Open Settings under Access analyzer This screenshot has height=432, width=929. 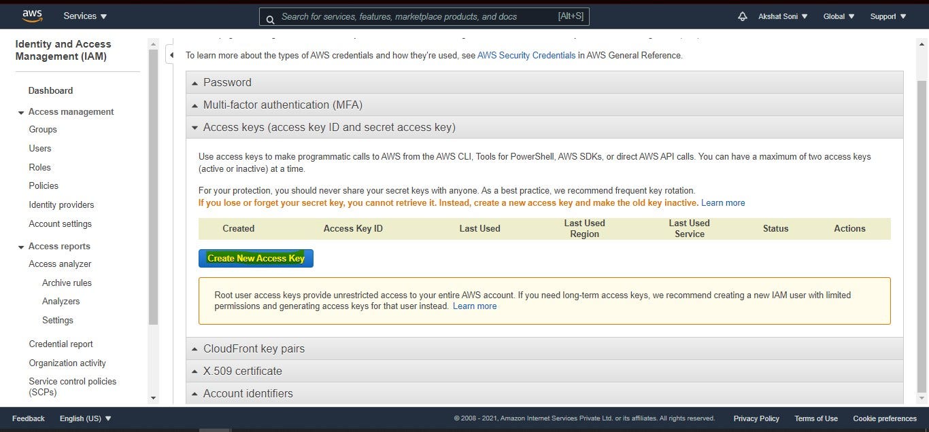tap(58, 320)
